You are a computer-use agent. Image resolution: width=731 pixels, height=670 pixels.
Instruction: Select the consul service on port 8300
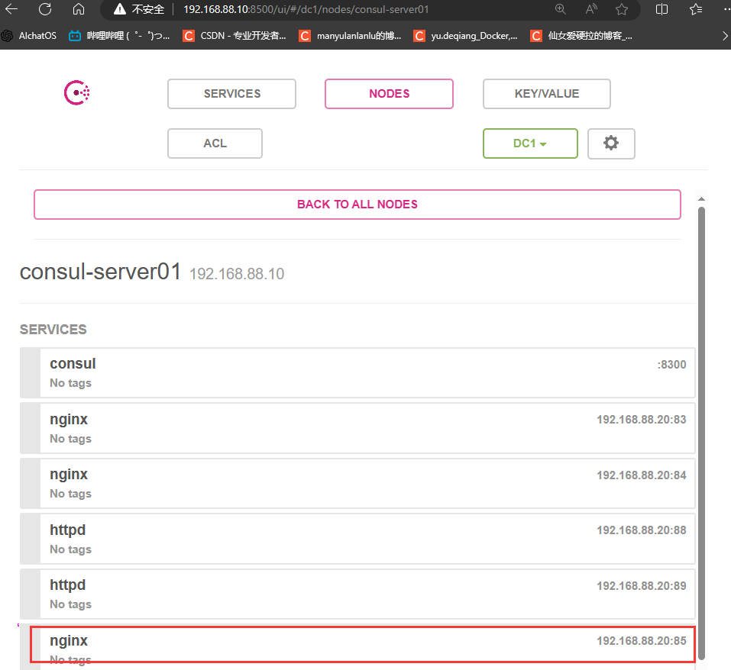[x=357, y=372]
